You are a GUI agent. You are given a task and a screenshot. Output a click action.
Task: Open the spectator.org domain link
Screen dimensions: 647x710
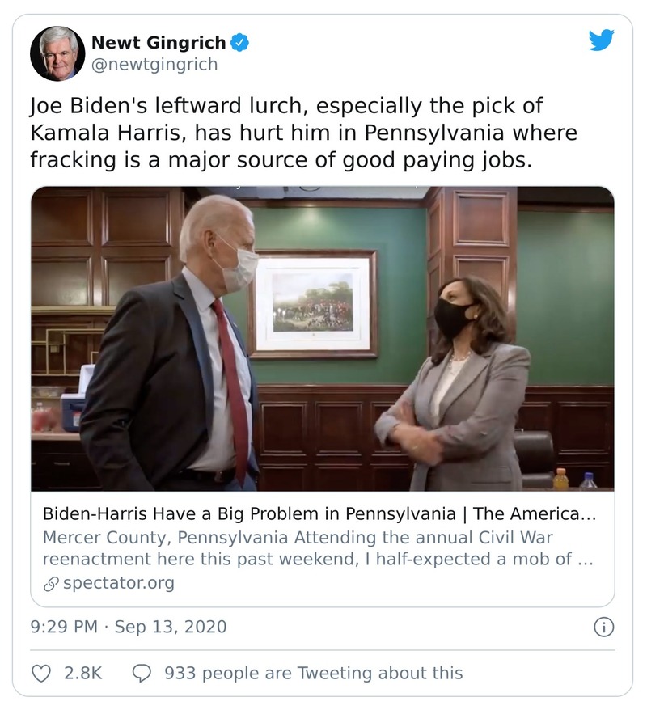(118, 582)
